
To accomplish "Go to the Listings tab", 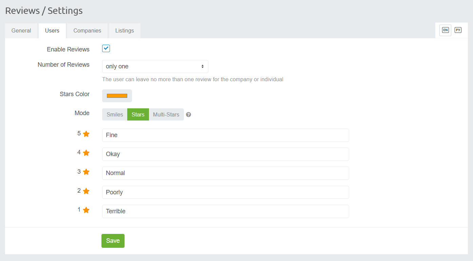I will [x=125, y=31].
